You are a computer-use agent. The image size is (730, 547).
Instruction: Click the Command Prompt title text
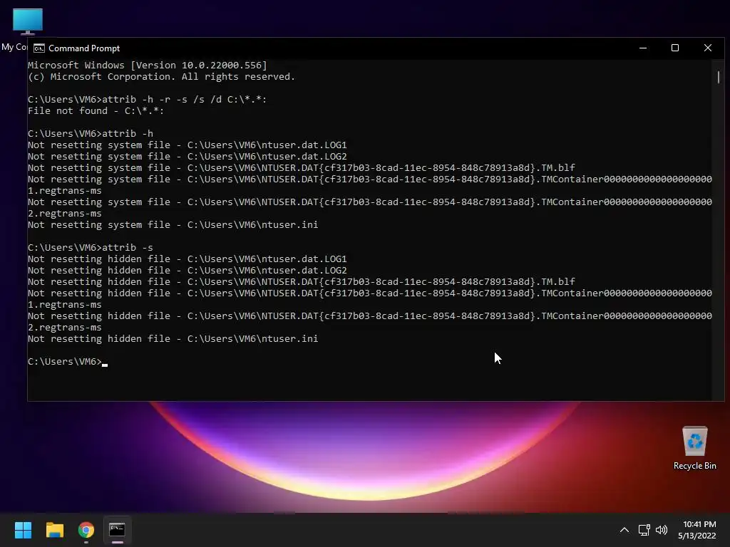coord(84,48)
